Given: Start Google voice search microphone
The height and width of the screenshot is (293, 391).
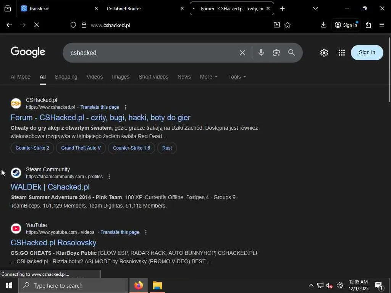Looking at the screenshot, I should coord(261,53).
